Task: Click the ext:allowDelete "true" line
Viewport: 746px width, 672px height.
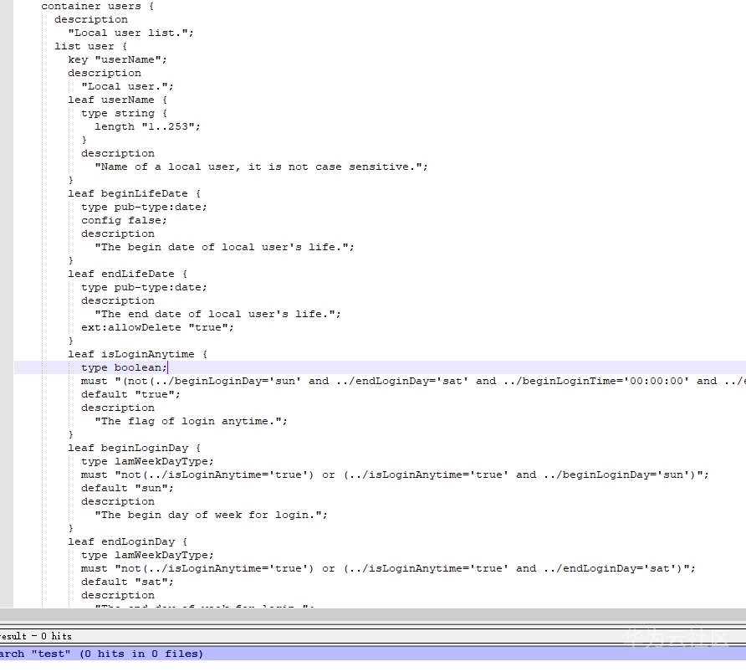Action: click(157, 327)
